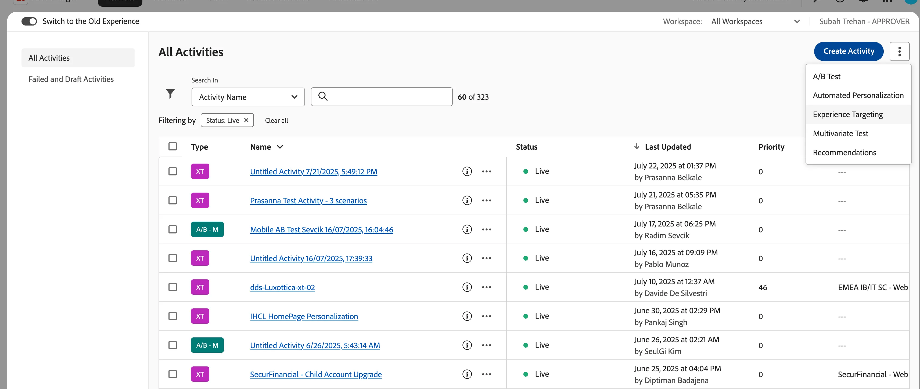Choose Automated Personalization from the menu

coord(858,95)
